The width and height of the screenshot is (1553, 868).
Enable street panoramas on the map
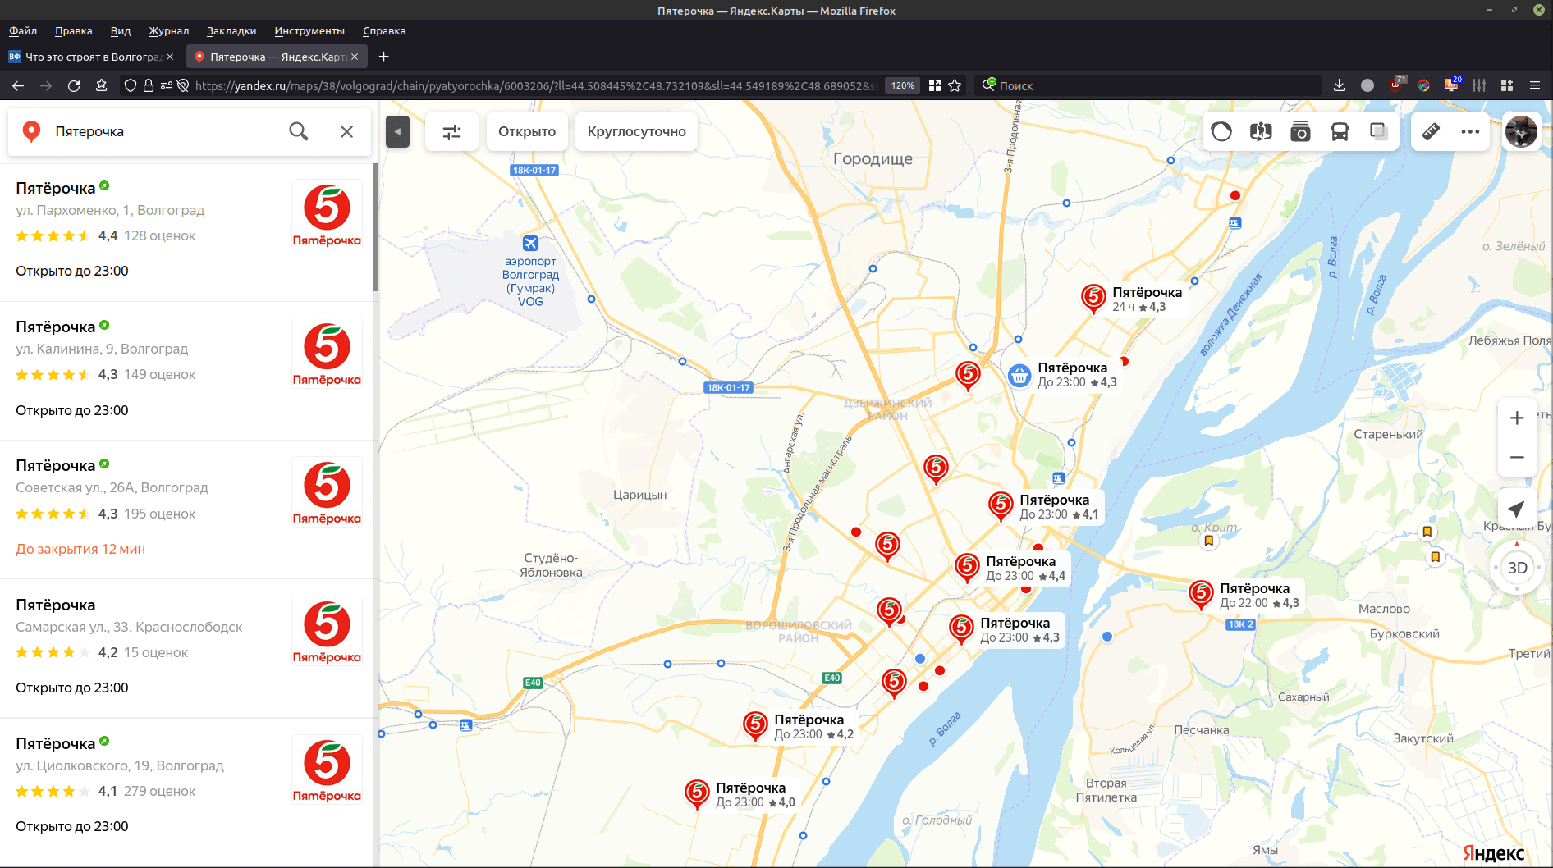click(1261, 131)
